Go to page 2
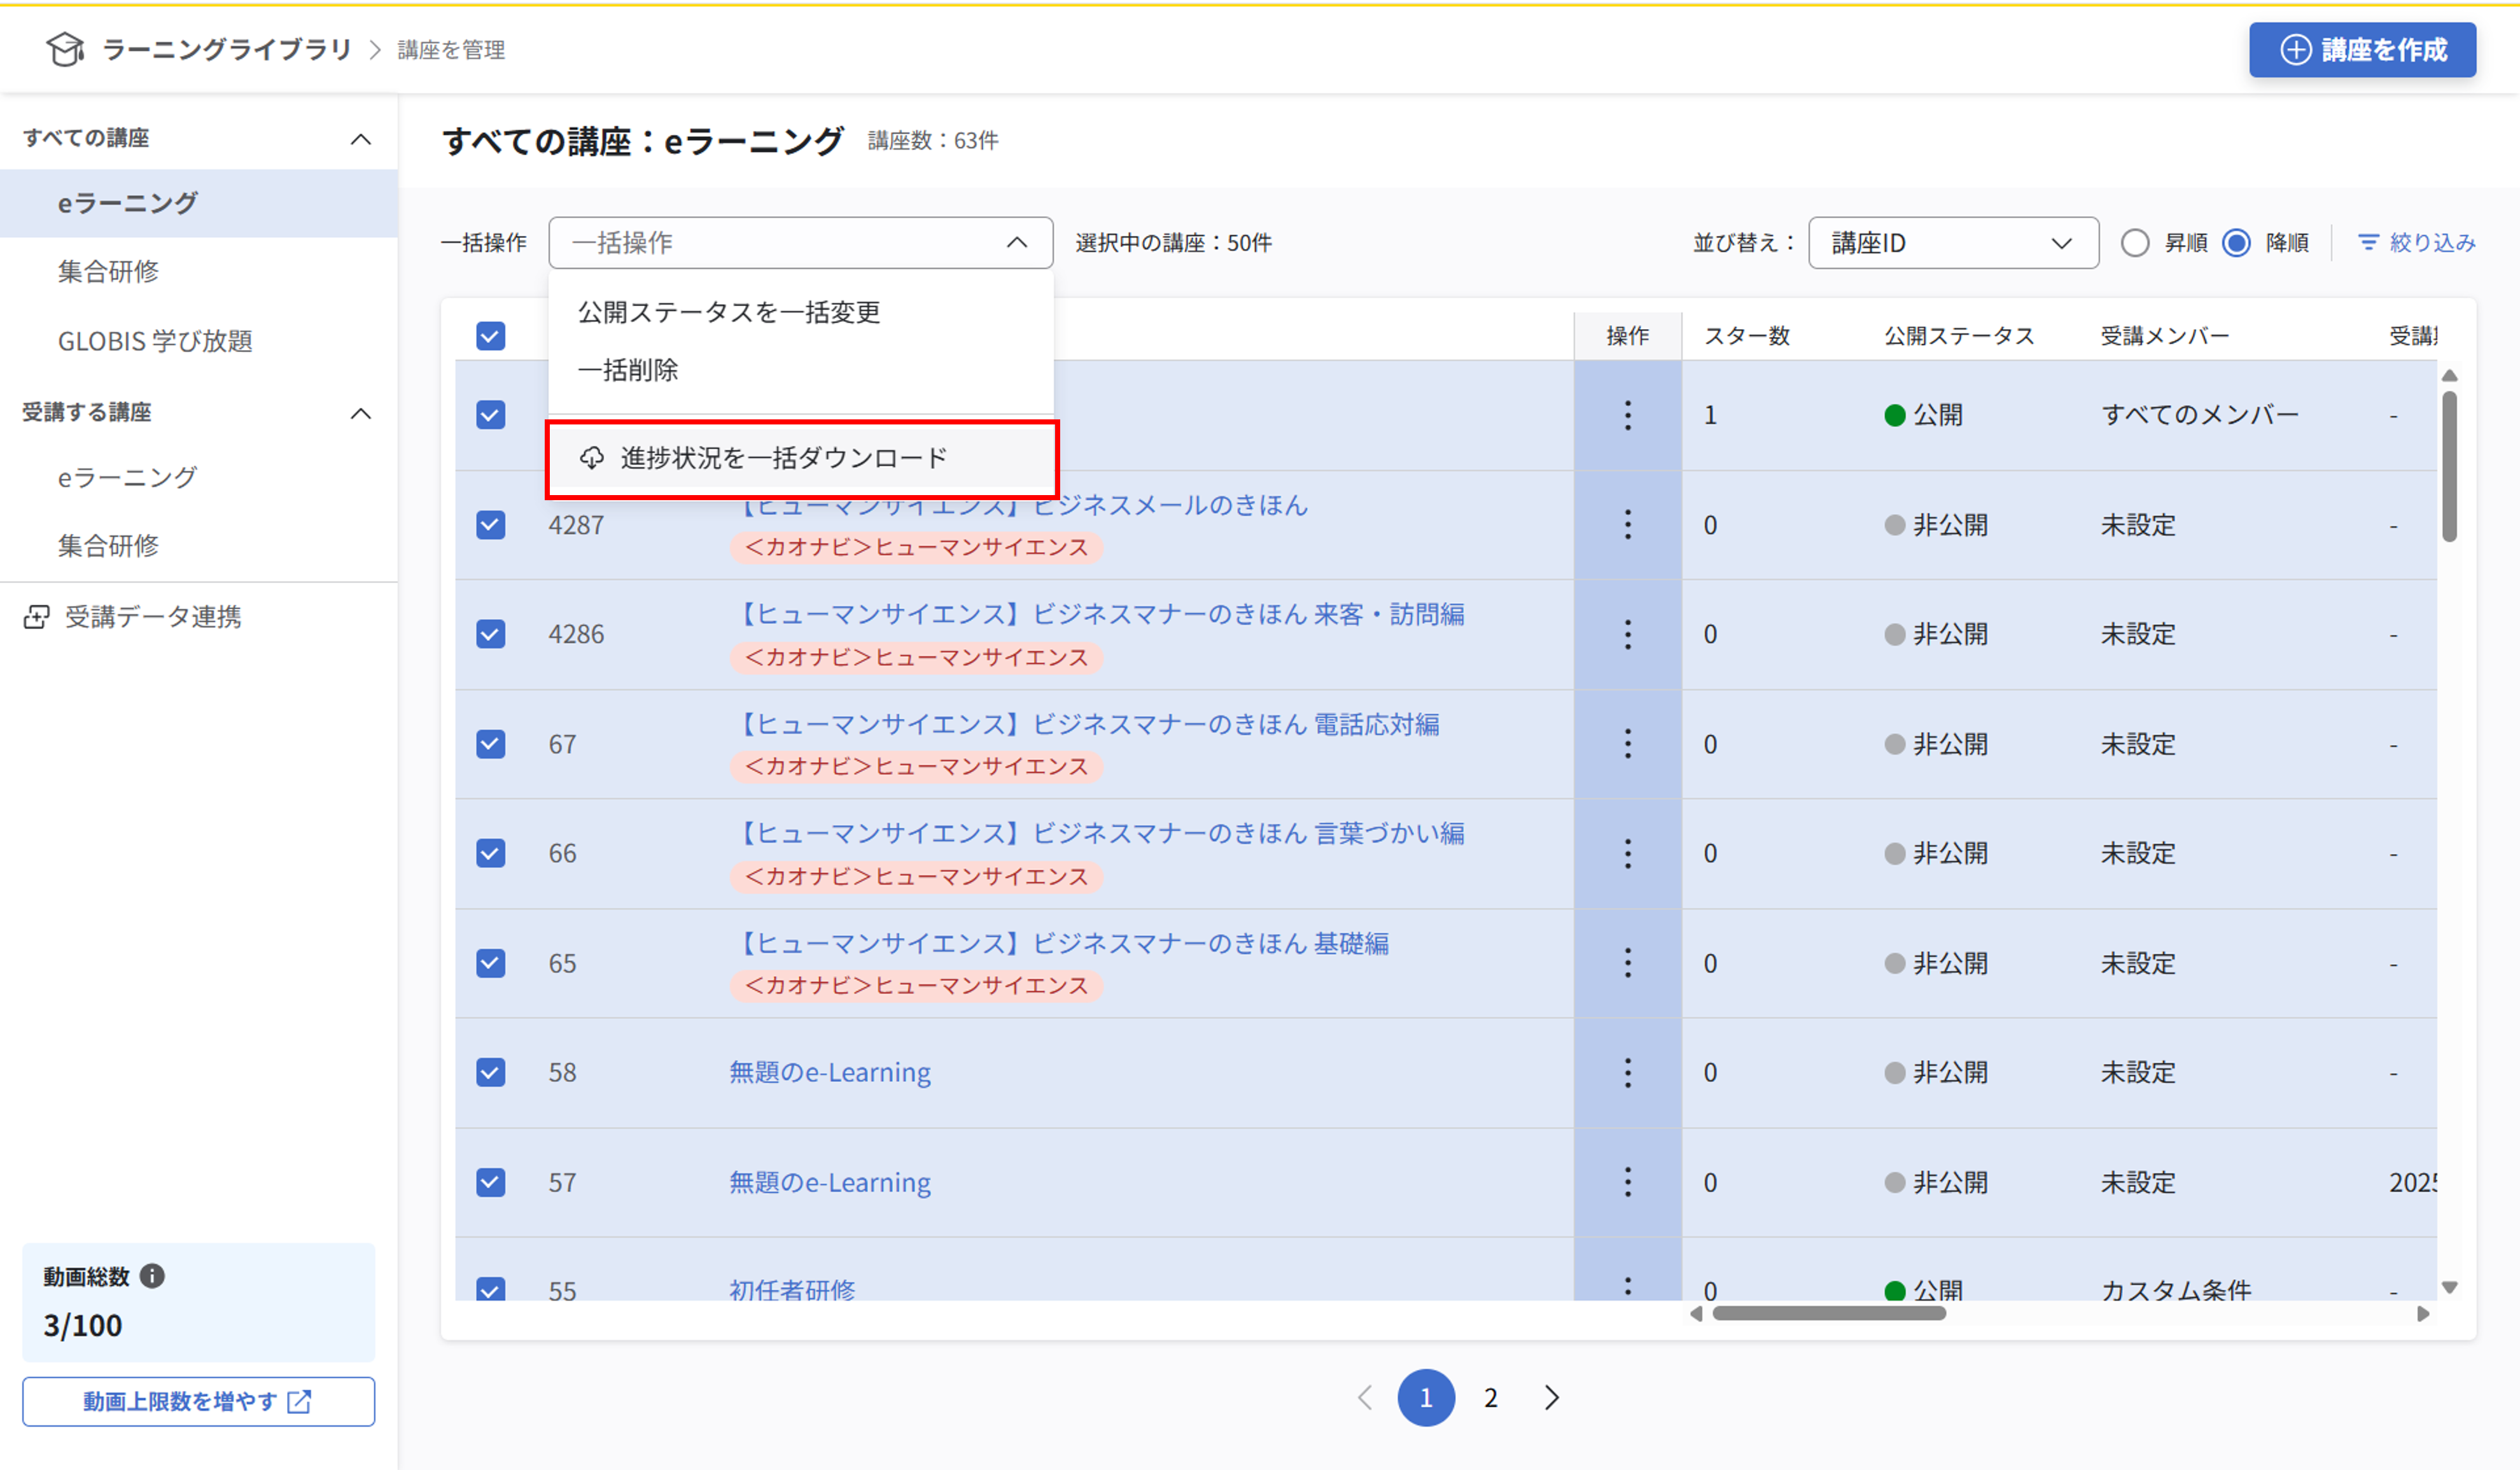This screenshot has height=1470, width=2520. click(1490, 1397)
